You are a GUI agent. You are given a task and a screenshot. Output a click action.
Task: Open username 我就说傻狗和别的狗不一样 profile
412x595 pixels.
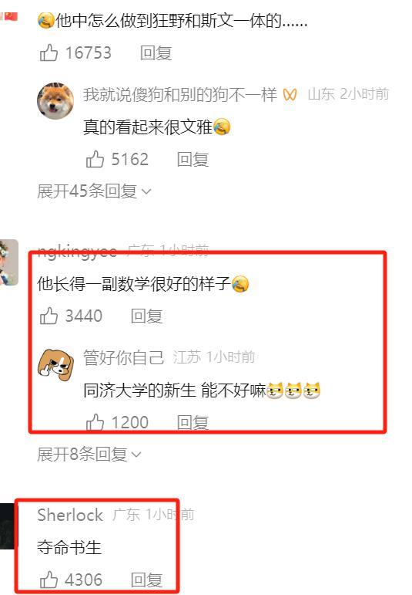point(180,94)
